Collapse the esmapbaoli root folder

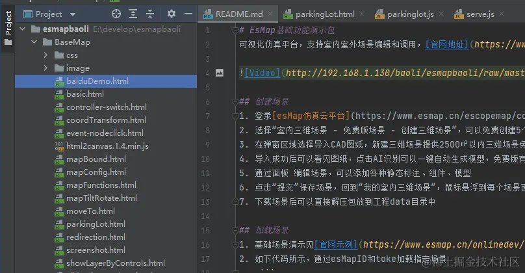(23, 29)
